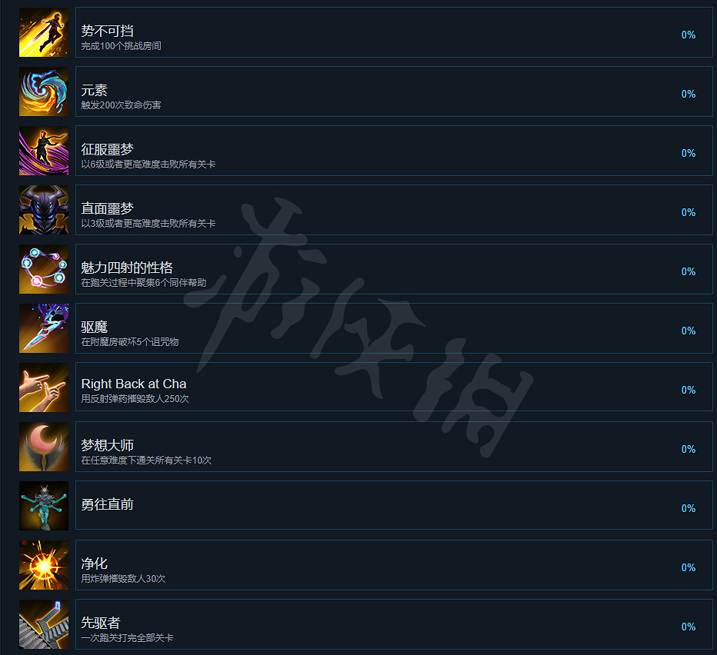Click the horned demon mask 直面噩梦 icon
The image size is (717, 655).
43,210
